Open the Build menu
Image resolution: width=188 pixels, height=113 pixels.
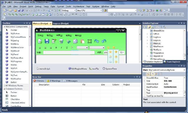tap(31, 6)
